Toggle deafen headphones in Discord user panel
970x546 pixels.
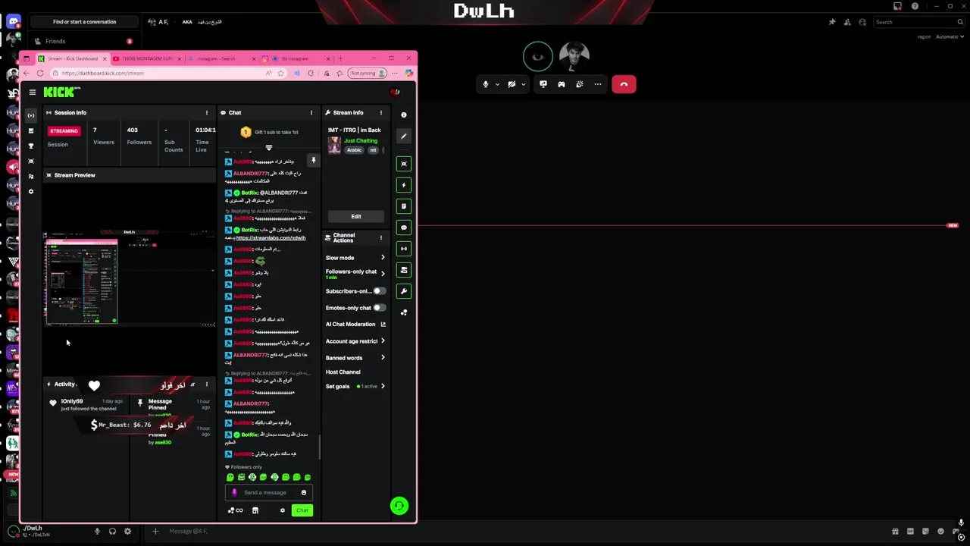tap(112, 532)
